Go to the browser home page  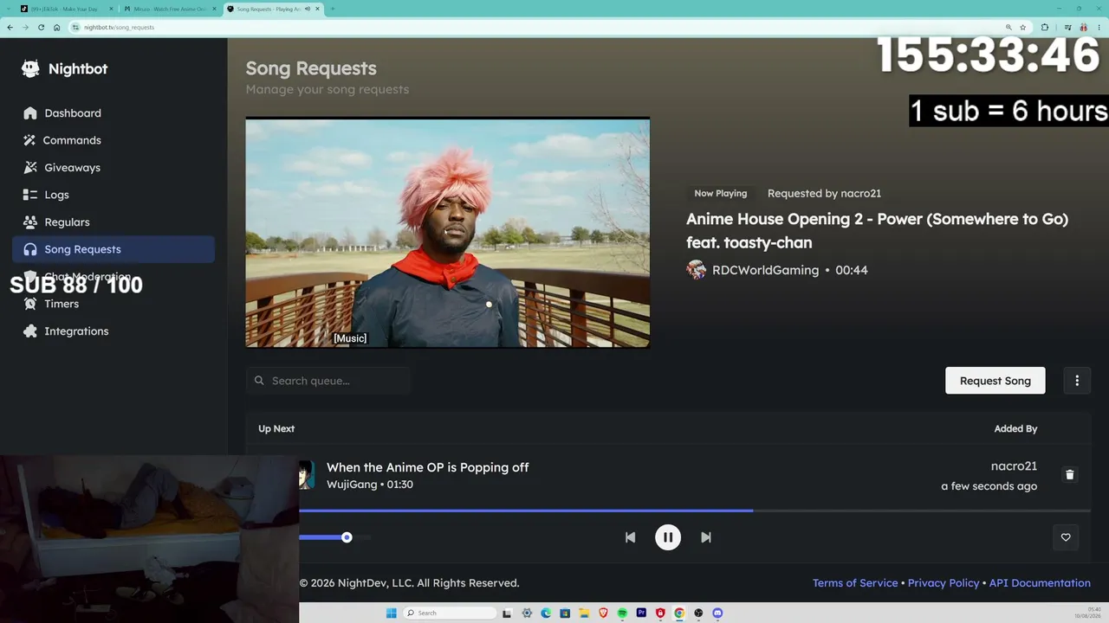tap(56, 27)
